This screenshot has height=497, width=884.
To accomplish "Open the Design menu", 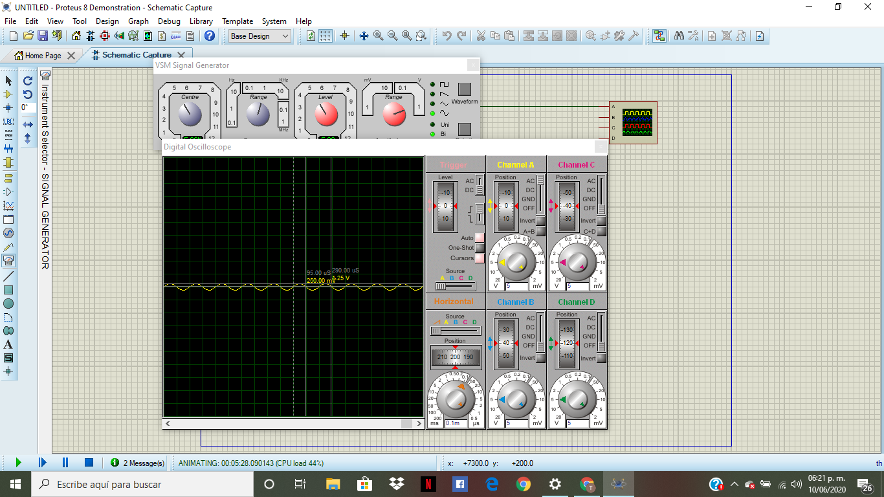I will (x=107, y=21).
